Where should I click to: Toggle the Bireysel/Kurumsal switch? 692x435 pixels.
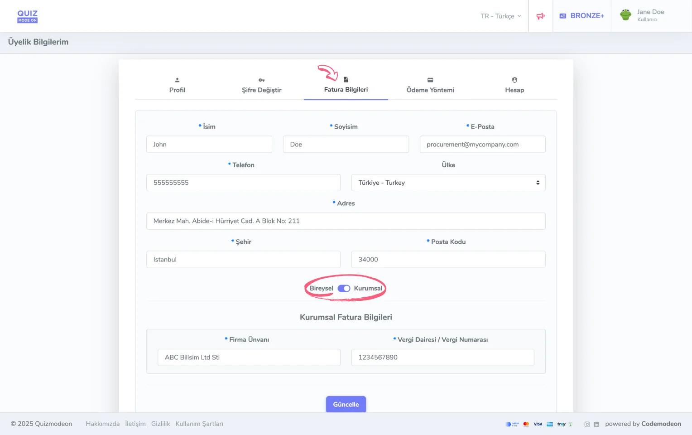pyautogui.click(x=344, y=289)
